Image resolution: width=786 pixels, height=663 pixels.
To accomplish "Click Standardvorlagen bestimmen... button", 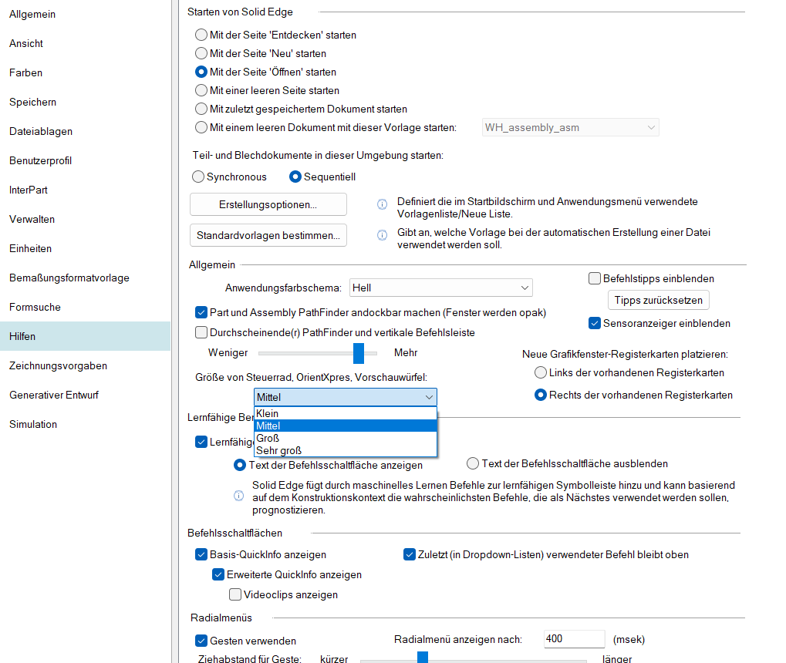I will click(x=268, y=235).
